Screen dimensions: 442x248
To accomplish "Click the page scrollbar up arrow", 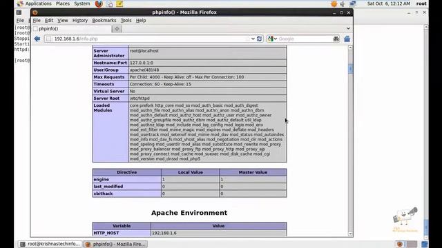I will [350, 48].
